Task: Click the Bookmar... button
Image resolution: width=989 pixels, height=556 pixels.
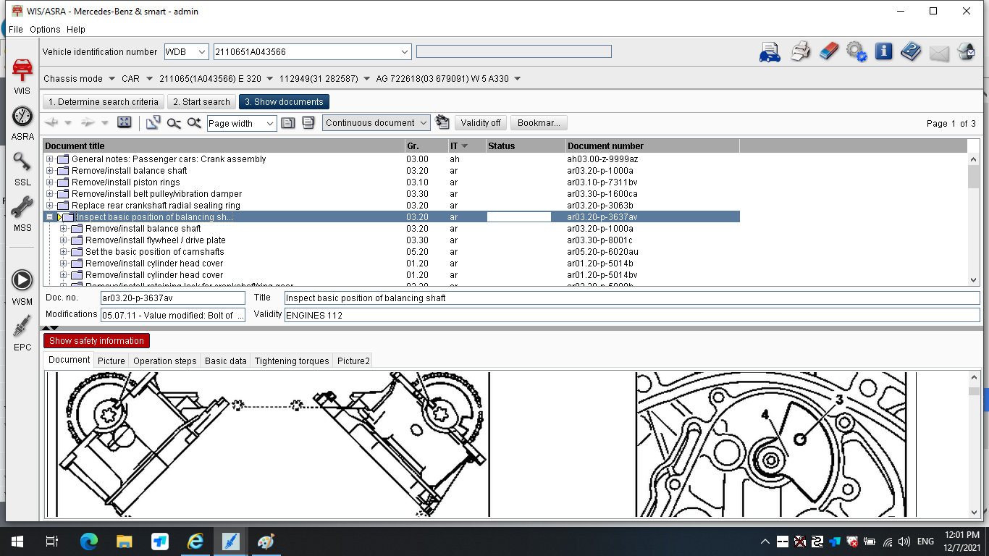Action: 539,123
